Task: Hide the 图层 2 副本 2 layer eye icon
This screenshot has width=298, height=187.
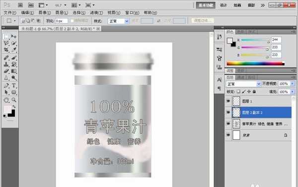Action: click(228, 113)
